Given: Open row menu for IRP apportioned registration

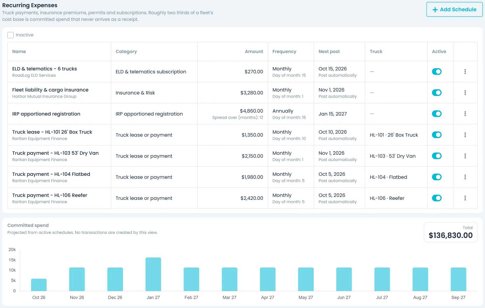Looking at the screenshot, I should [x=465, y=114].
